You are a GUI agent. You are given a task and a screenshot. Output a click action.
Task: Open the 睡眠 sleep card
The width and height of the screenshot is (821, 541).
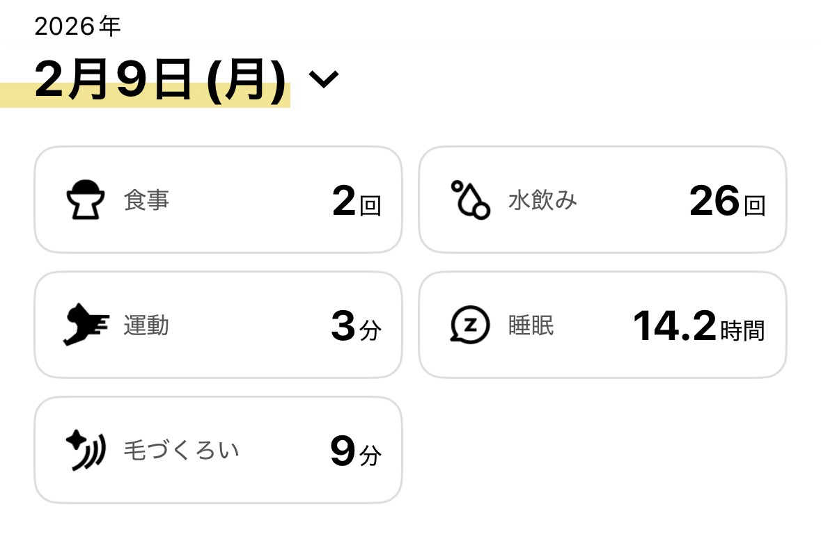602,325
